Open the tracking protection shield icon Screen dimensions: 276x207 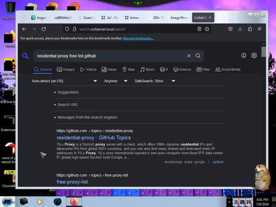click(67, 29)
